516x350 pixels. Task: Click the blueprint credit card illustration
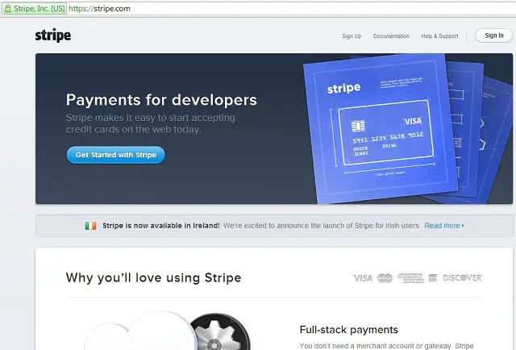click(385, 133)
